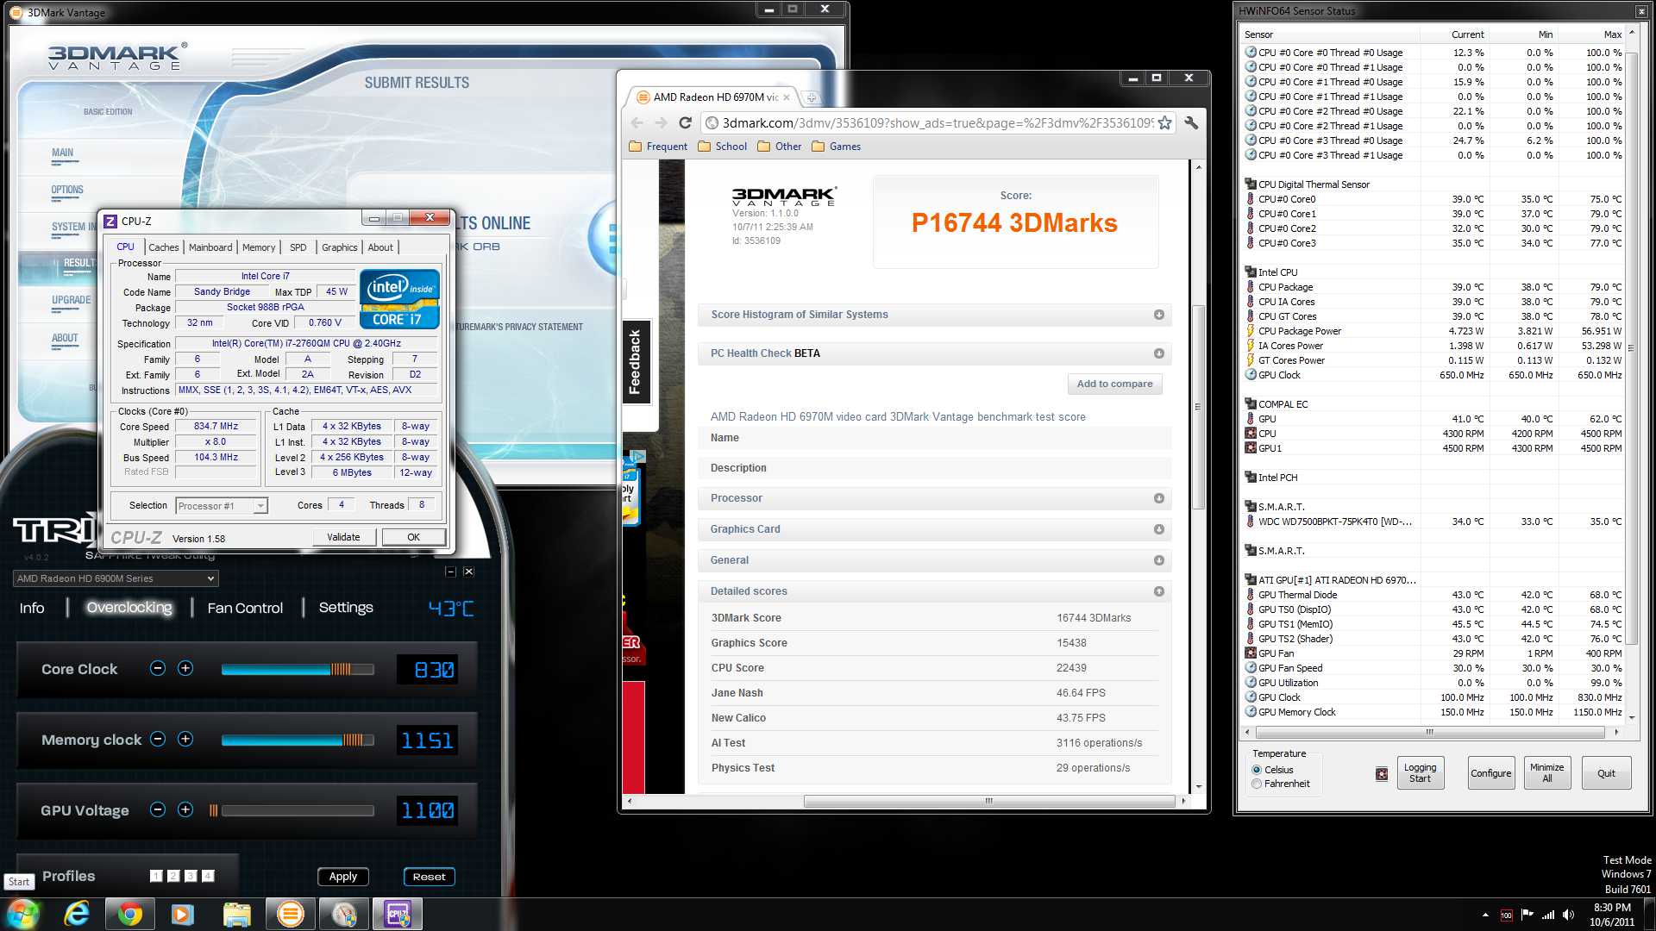Open Windows Explorer from taskbar
The width and height of the screenshot is (1656, 931).
236,914
